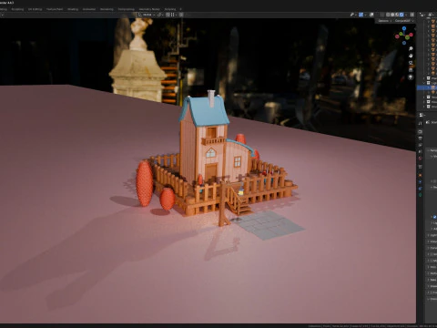Open the viewport shading options dropdown

pos(406,15)
